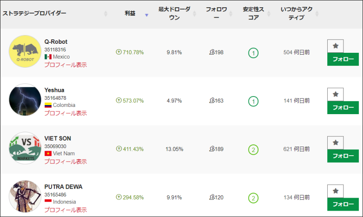Sort by 最大ドローダウン column
The height and width of the screenshot is (217, 363).
(x=174, y=14)
